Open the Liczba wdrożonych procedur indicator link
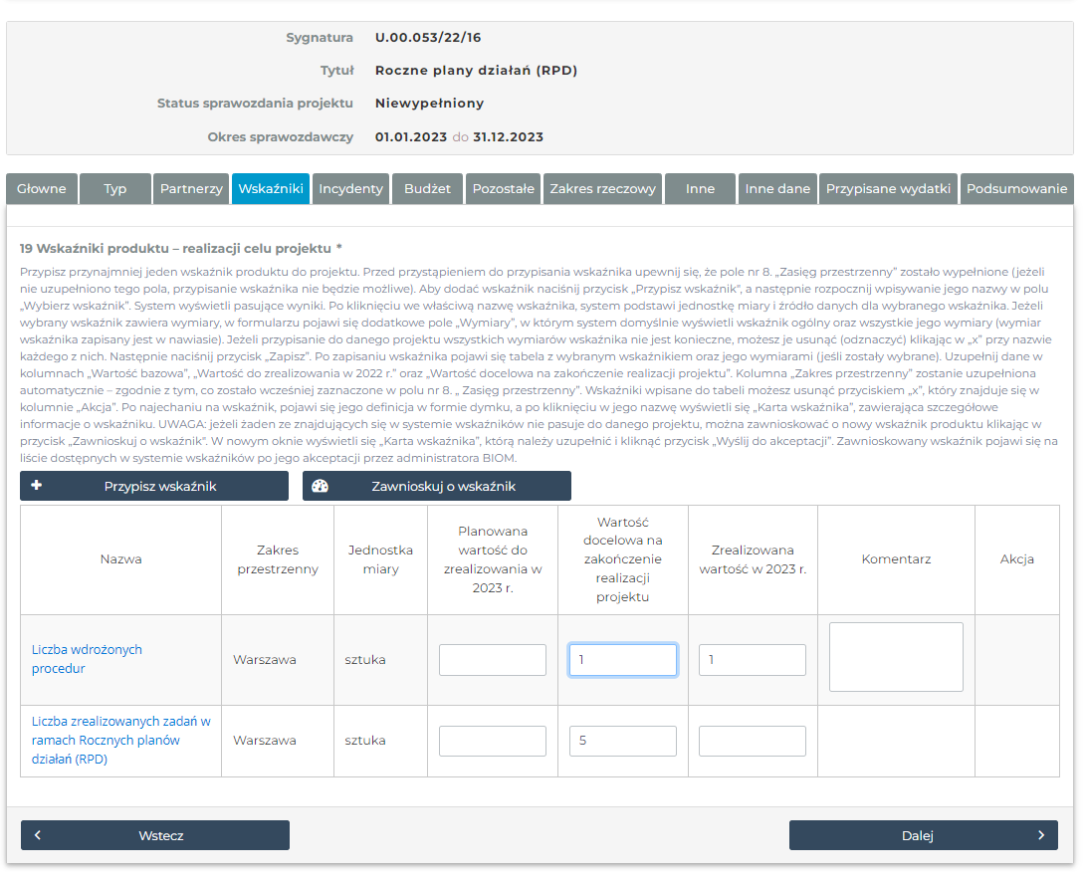The height and width of the screenshot is (882, 1086). point(87,659)
